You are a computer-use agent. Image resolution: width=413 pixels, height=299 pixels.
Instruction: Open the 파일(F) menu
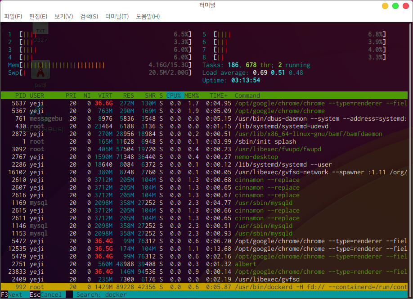[13, 17]
